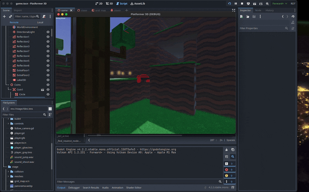Clear the output log with broom icon
309x192 pixels.
coord(227,150)
